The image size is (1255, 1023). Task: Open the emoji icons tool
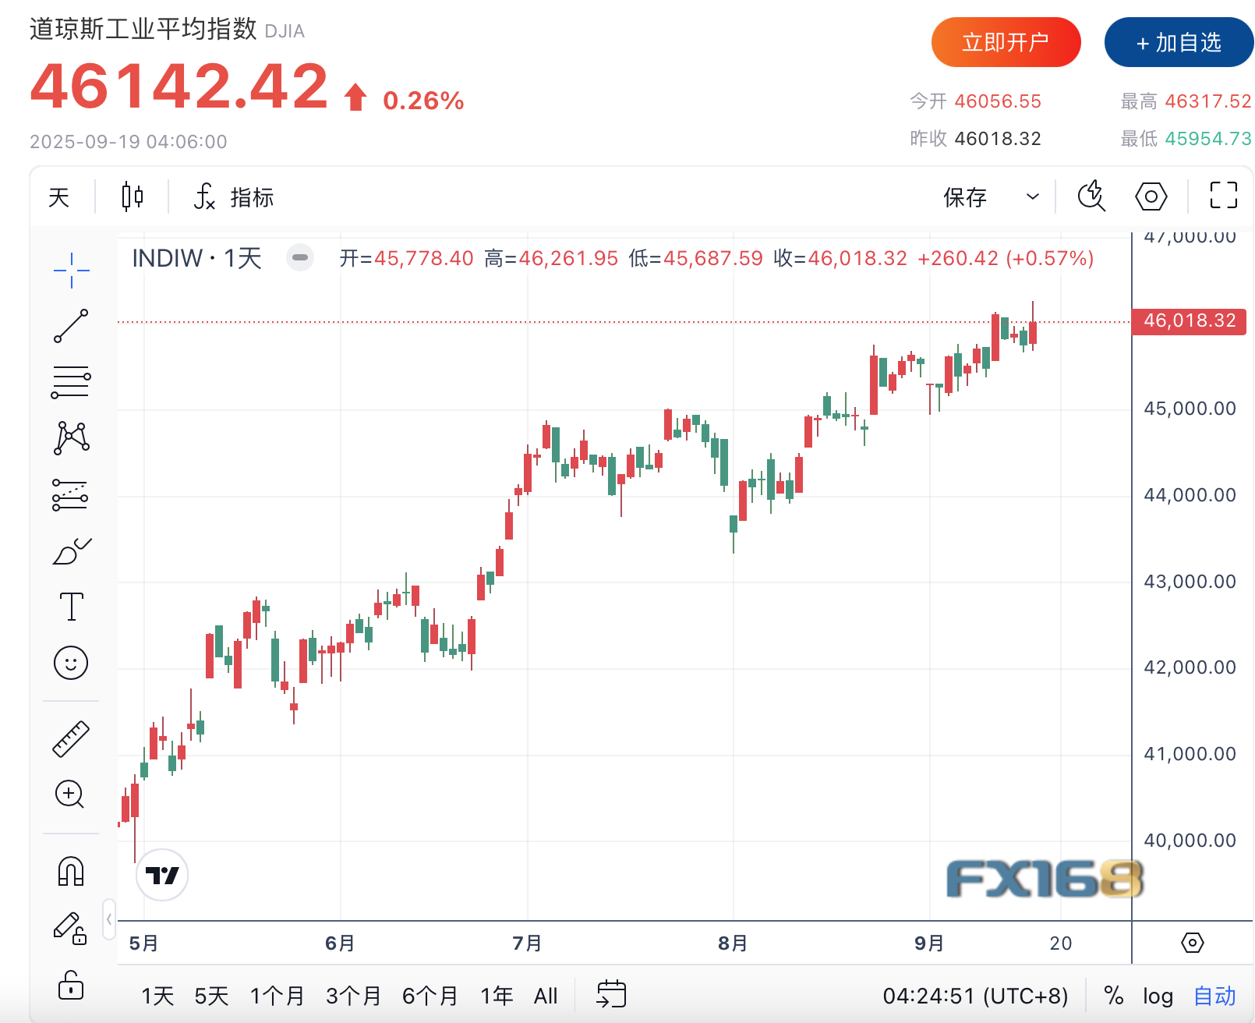71,663
